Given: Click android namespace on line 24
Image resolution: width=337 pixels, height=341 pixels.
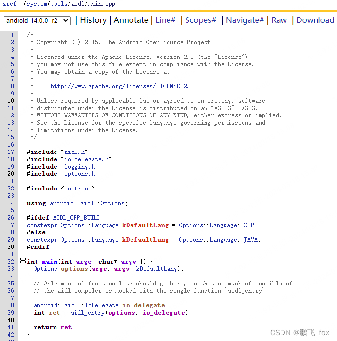Looking at the screenshot, I should click(62, 203).
